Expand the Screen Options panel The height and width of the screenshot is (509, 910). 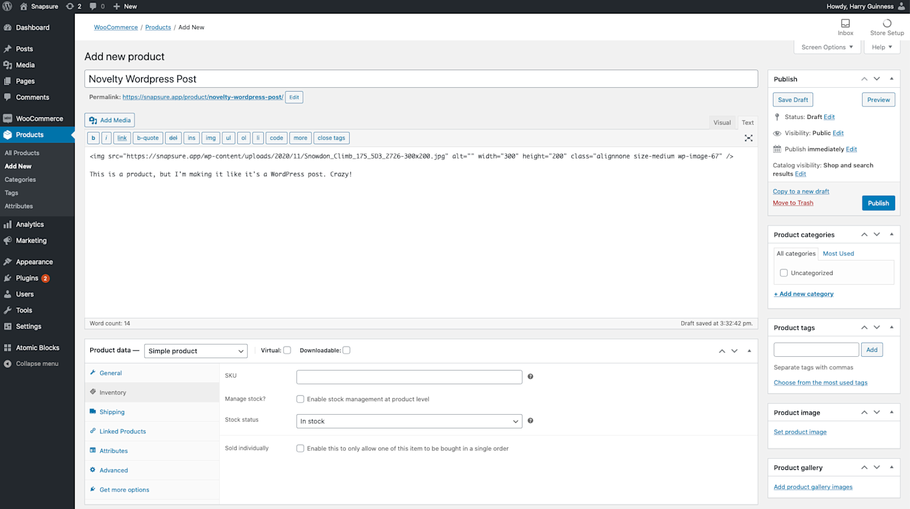point(827,47)
